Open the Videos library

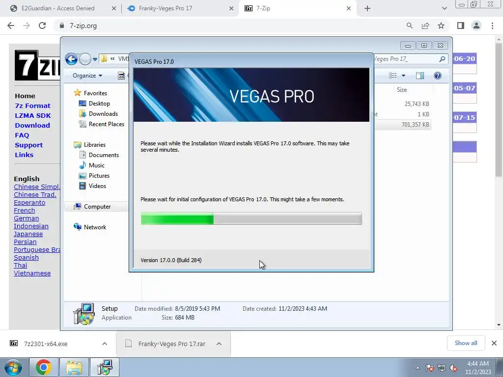click(x=97, y=186)
